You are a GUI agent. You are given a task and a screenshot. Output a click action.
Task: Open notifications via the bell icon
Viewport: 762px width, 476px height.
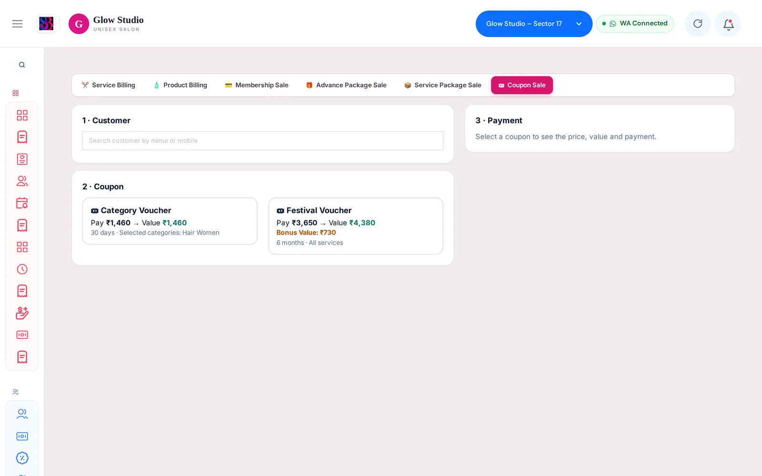(728, 24)
